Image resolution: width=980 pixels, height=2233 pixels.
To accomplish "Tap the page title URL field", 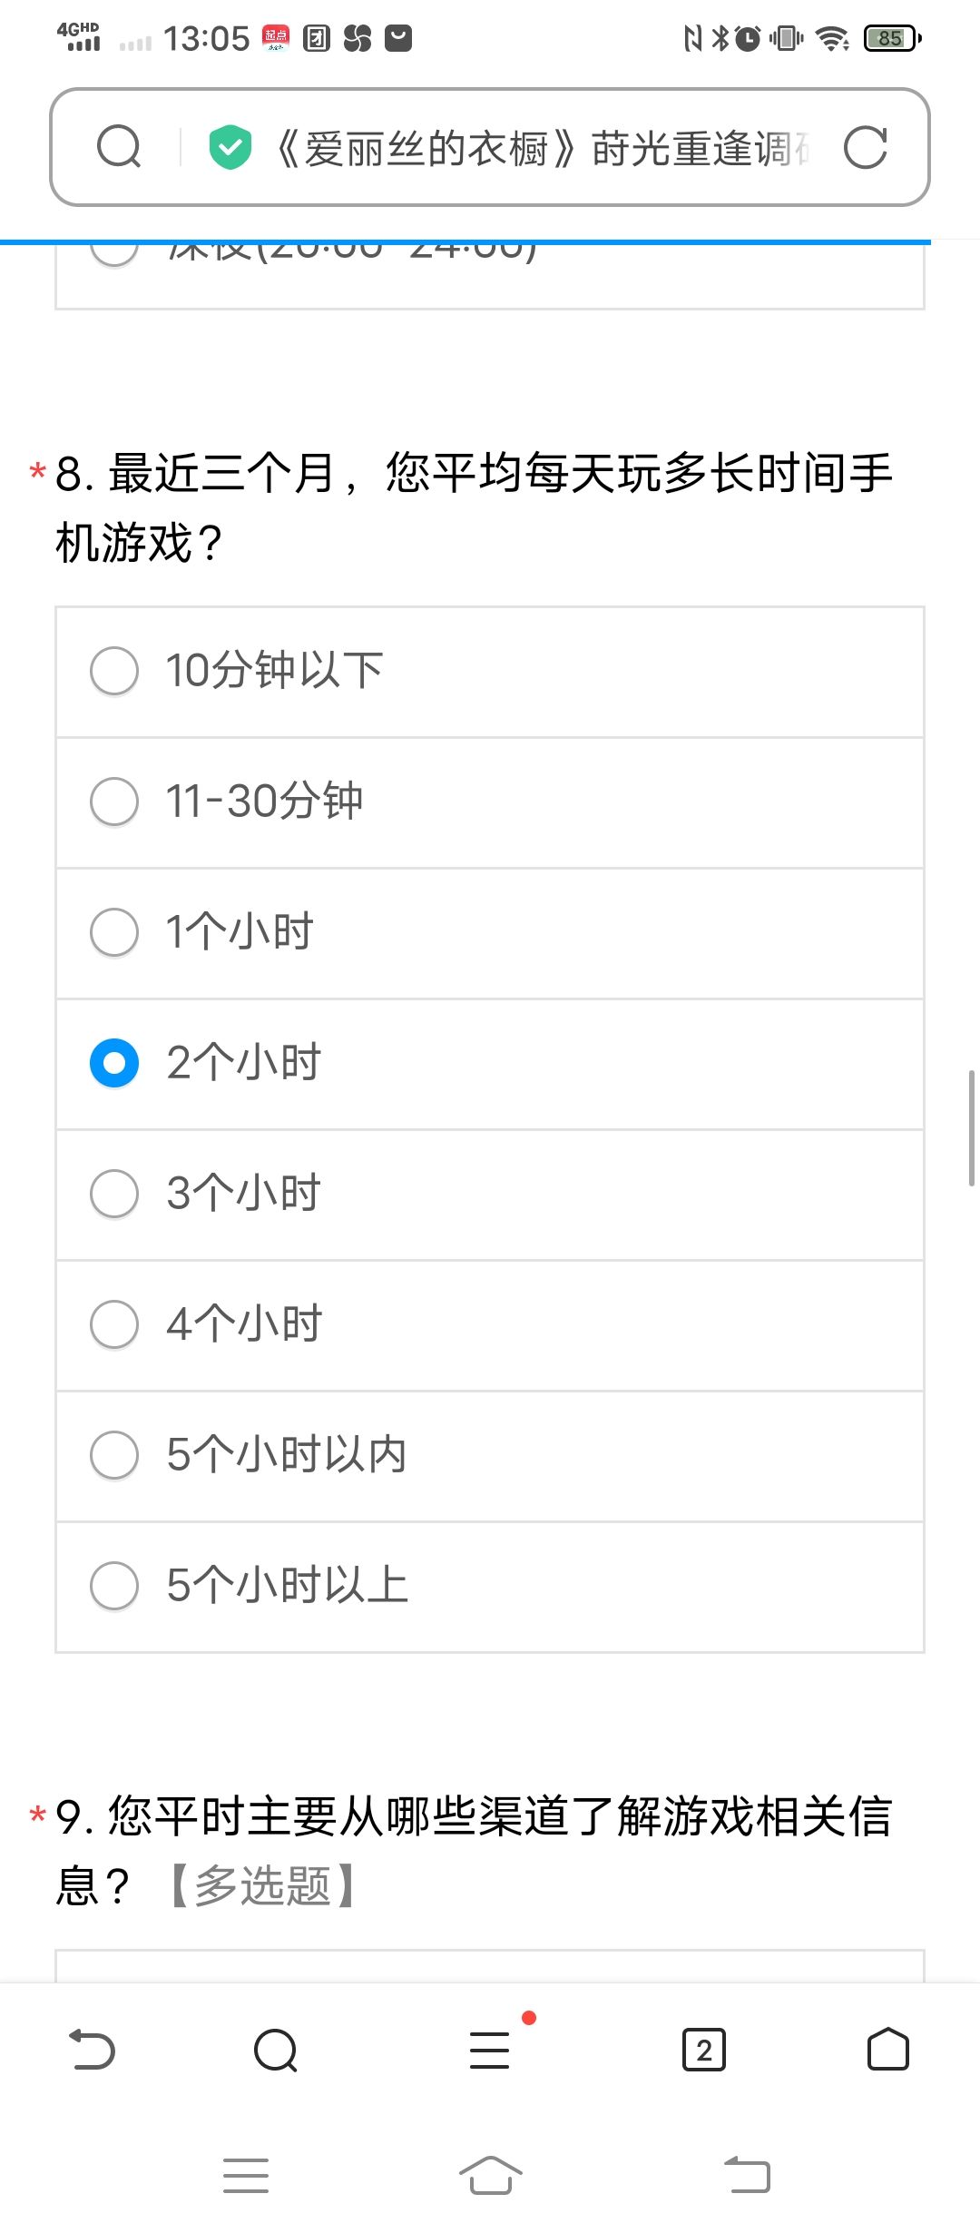I will [543, 148].
